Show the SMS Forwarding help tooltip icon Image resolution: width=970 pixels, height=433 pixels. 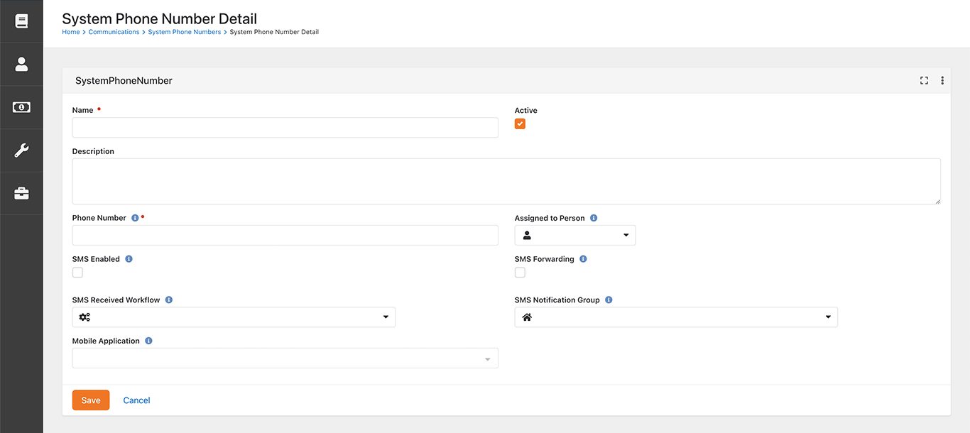(x=583, y=258)
